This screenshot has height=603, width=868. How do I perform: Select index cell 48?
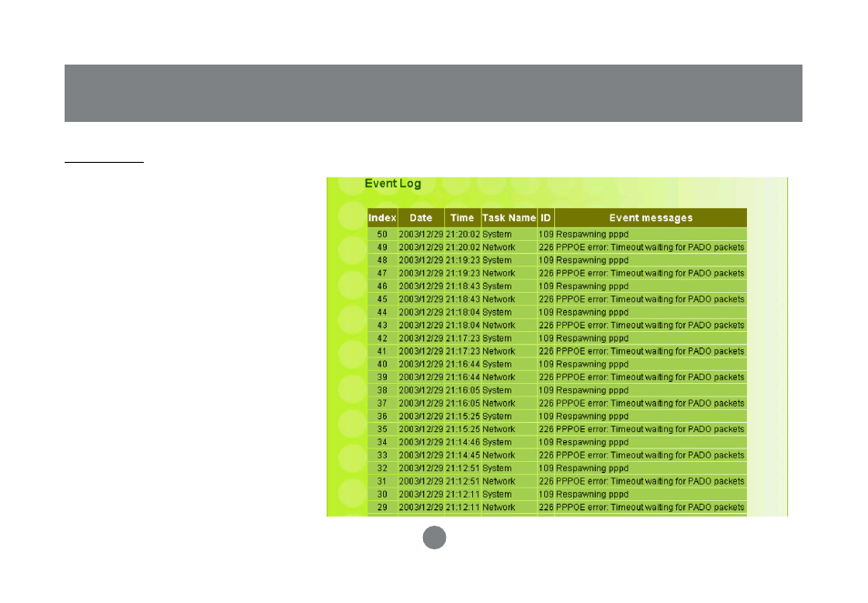(382, 260)
